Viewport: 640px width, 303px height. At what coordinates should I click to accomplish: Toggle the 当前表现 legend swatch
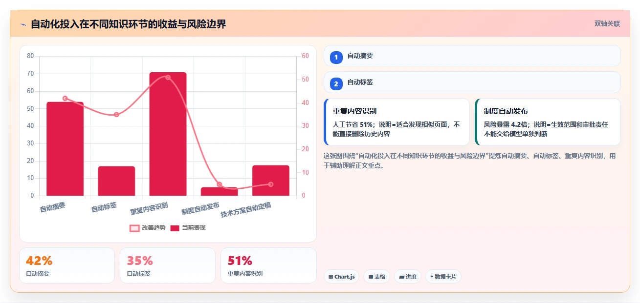point(175,228)
